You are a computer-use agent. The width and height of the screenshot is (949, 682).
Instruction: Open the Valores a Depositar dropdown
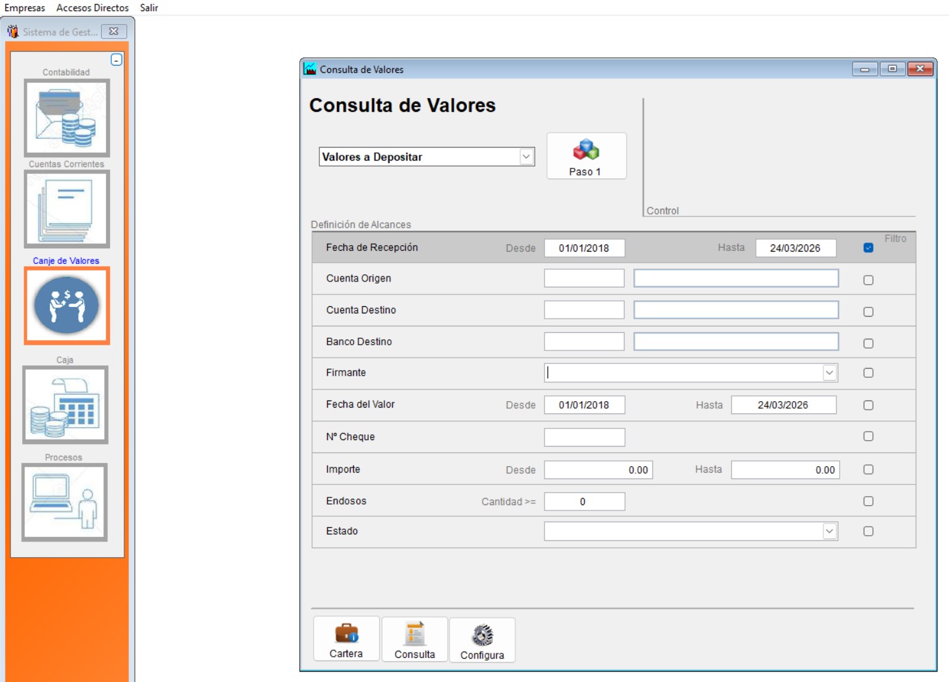pos(526,156)
